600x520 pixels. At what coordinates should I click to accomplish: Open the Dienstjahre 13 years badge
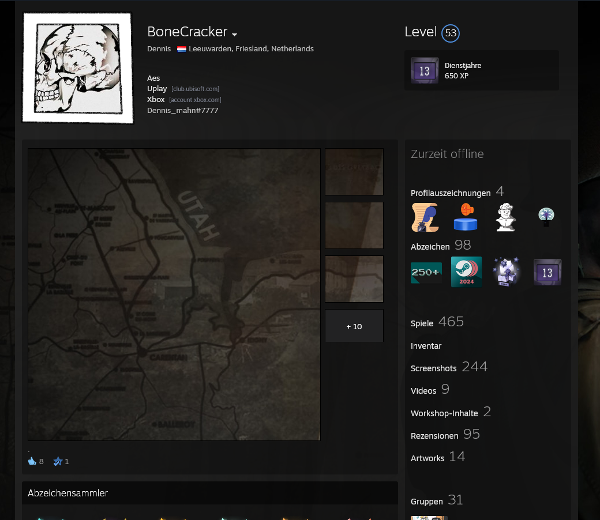point(425,71)
